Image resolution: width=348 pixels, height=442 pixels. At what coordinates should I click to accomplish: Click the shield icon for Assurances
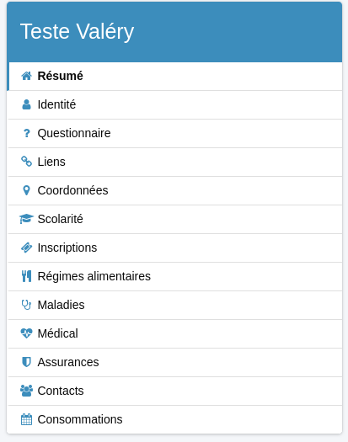26,362
